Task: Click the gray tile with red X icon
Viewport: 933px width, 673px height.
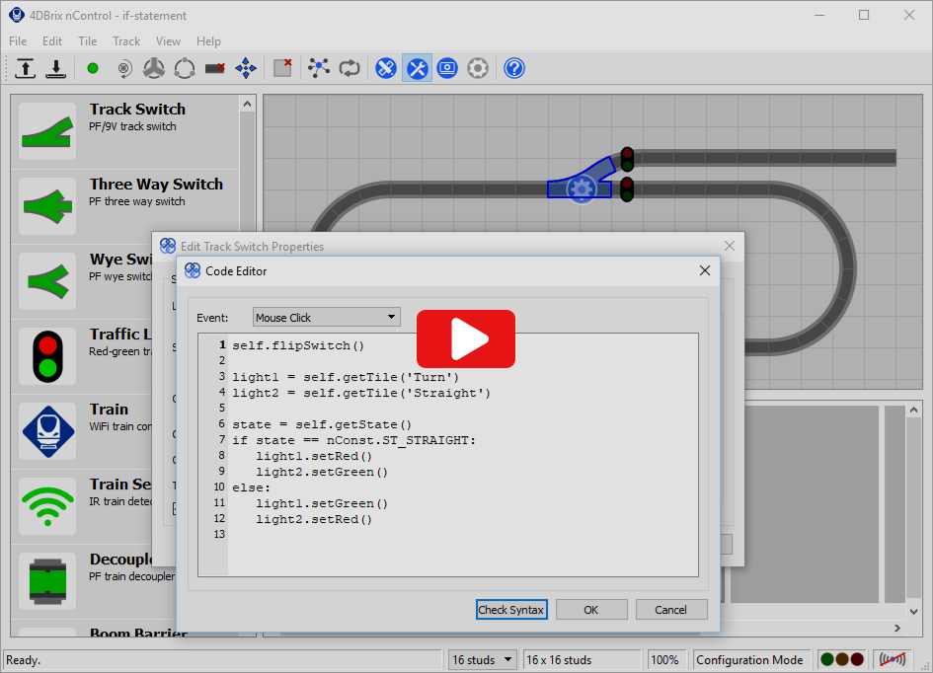Action: click(x=282, y=68)
